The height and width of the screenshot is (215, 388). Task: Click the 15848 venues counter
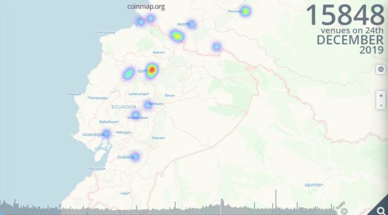(x=345, y=15)
